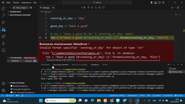Open the Extensions view
Screen dimensions: 185x104
pos(3,36)
